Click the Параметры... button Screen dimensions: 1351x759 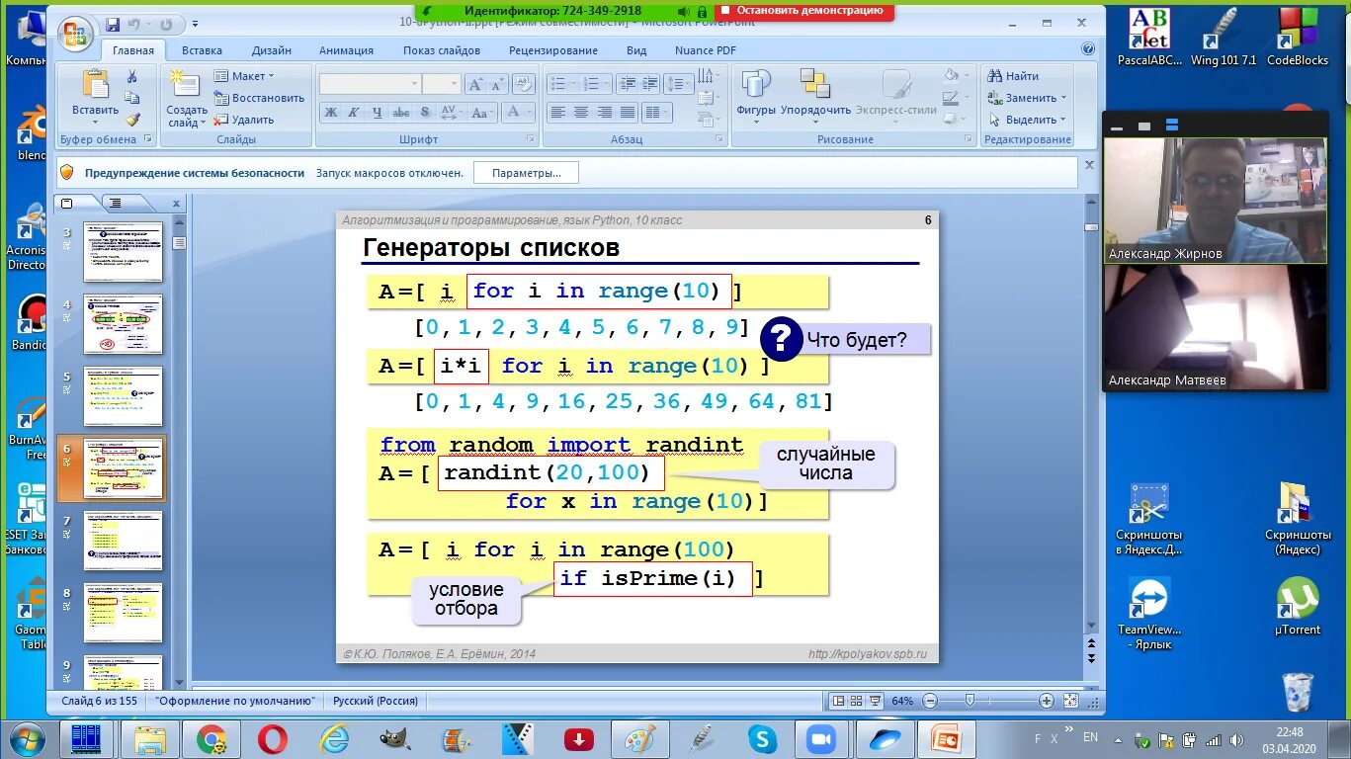[x=527, y=173]
